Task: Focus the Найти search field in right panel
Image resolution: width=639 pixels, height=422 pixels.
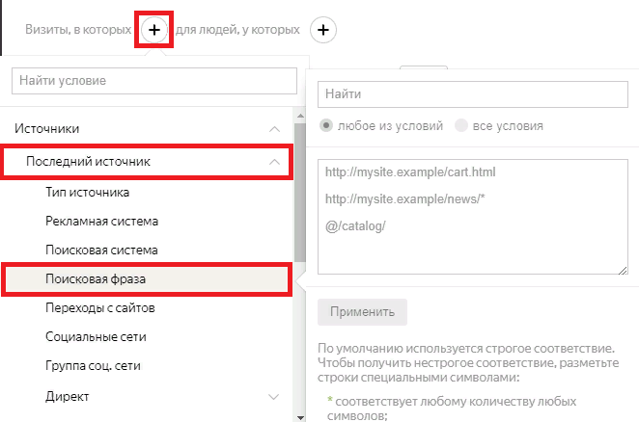Action: point(473,94)
